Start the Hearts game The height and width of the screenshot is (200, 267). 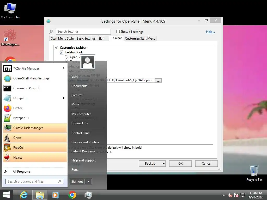pyautogui.click(x=35, y=157)
